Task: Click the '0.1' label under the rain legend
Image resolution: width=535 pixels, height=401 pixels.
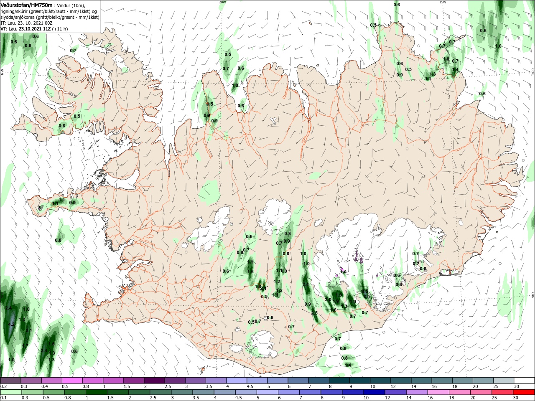Action: click(x=4, y=398)
